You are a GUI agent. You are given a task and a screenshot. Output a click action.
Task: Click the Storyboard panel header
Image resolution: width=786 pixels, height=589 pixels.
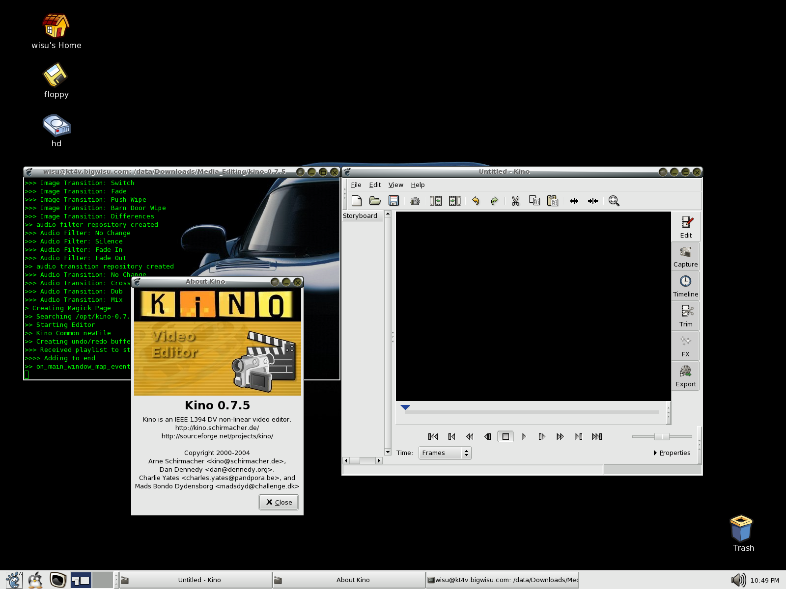click(x=363, y=215)
